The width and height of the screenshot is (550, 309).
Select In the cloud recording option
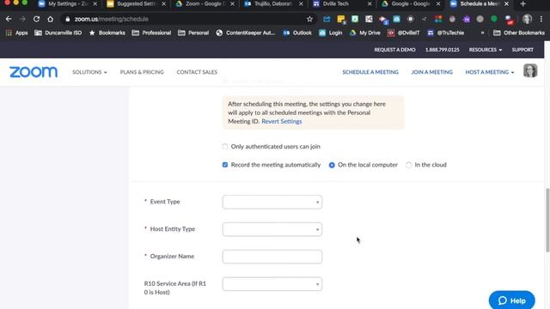(409, 165)
